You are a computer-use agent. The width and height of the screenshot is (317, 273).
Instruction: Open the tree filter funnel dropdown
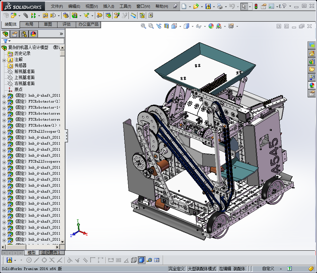point(7,41)
